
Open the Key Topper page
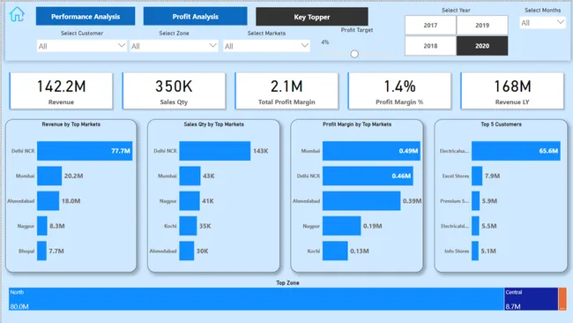[x=312, y=17]
